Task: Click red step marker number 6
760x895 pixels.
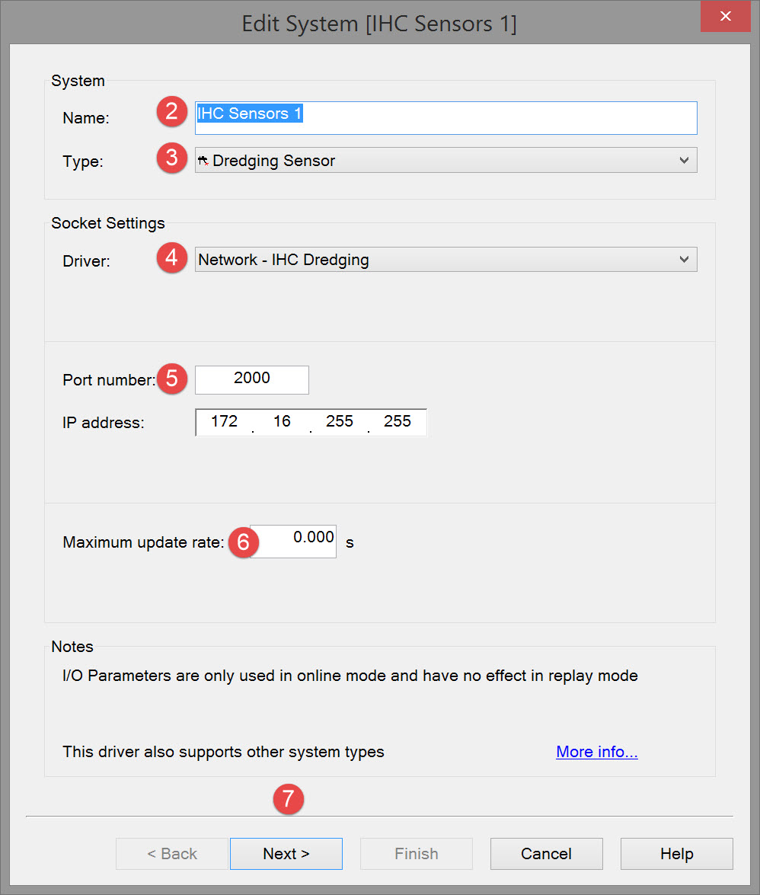Action: coord(244,542)
